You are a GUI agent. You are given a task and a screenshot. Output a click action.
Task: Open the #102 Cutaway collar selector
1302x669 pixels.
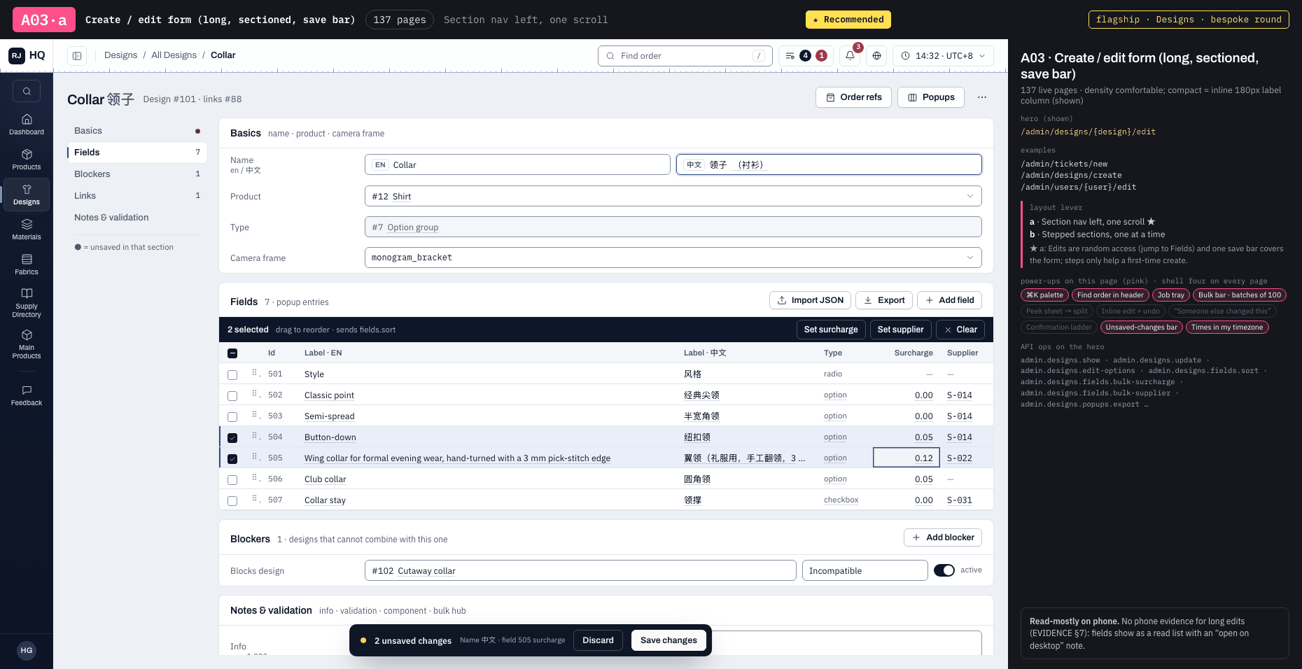(580, 570)
